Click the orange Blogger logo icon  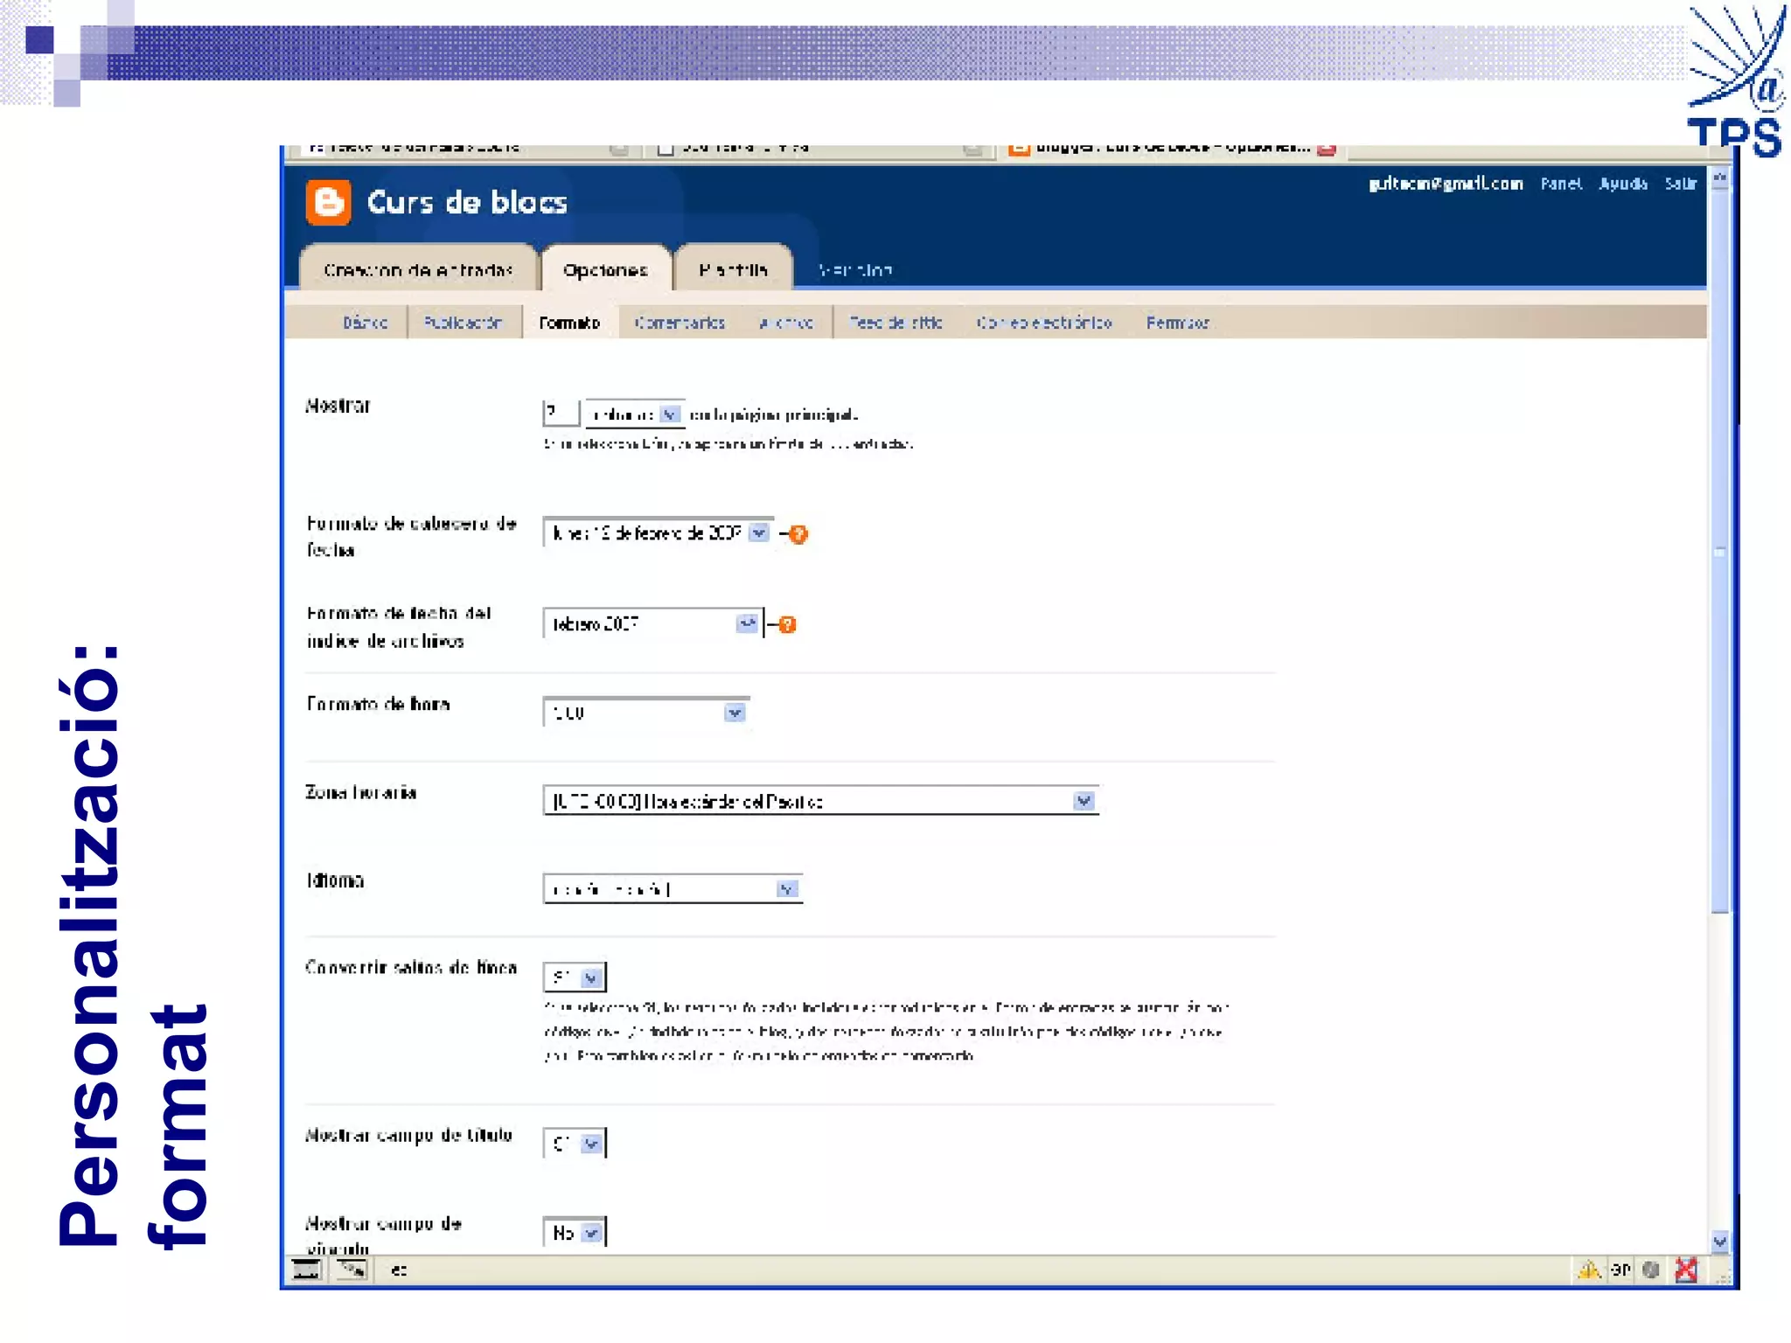click(x=328, y=203)
